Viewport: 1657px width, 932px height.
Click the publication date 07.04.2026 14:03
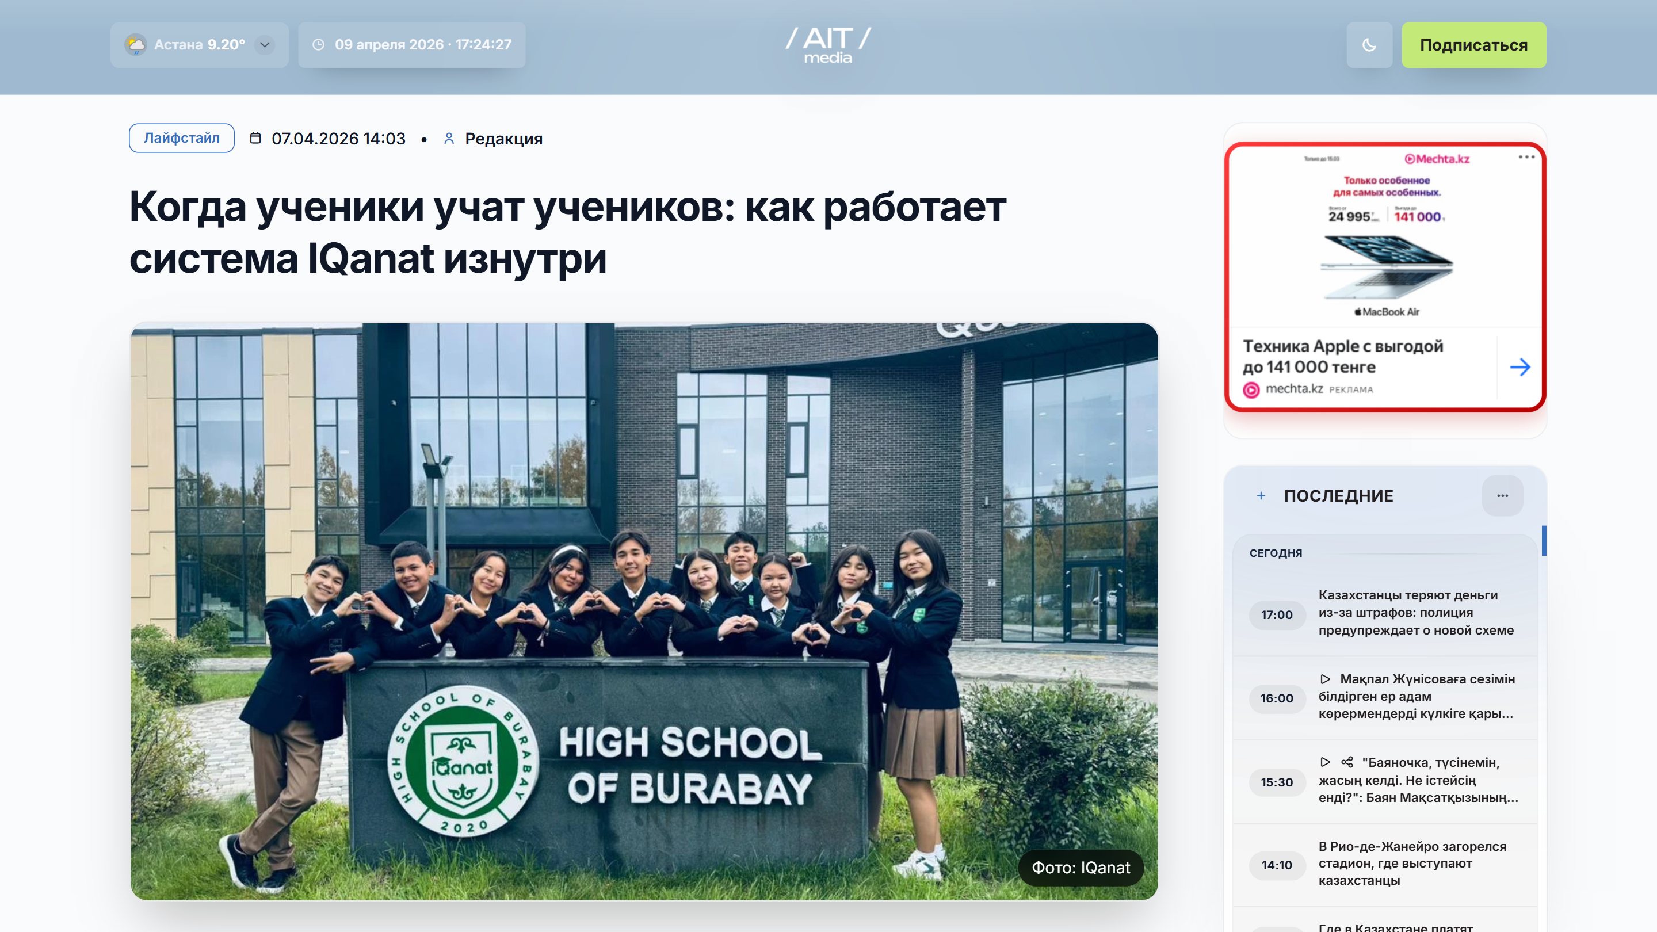click(338, 138)
